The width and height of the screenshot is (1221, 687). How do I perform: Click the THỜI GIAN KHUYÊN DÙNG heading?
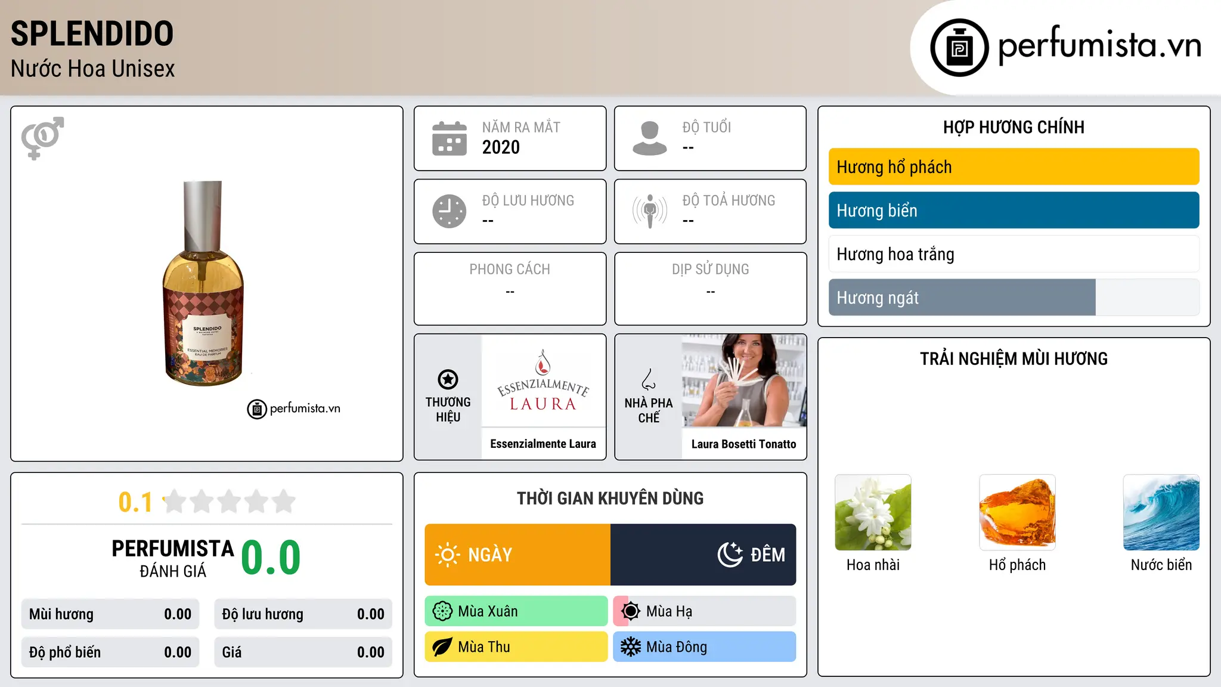(x=610, y=499)
